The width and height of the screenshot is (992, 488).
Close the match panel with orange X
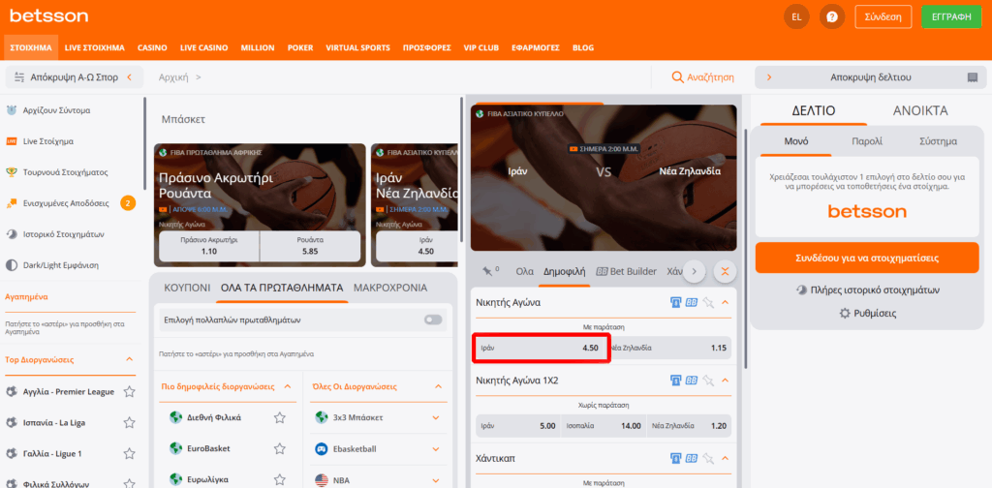click(725, 271)
